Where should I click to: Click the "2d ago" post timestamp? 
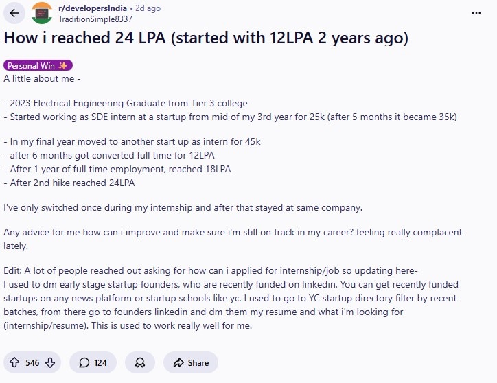click(x=148, y=8)
